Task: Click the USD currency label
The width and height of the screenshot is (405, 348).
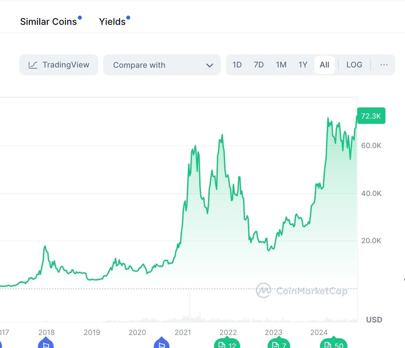Action: 374,320
